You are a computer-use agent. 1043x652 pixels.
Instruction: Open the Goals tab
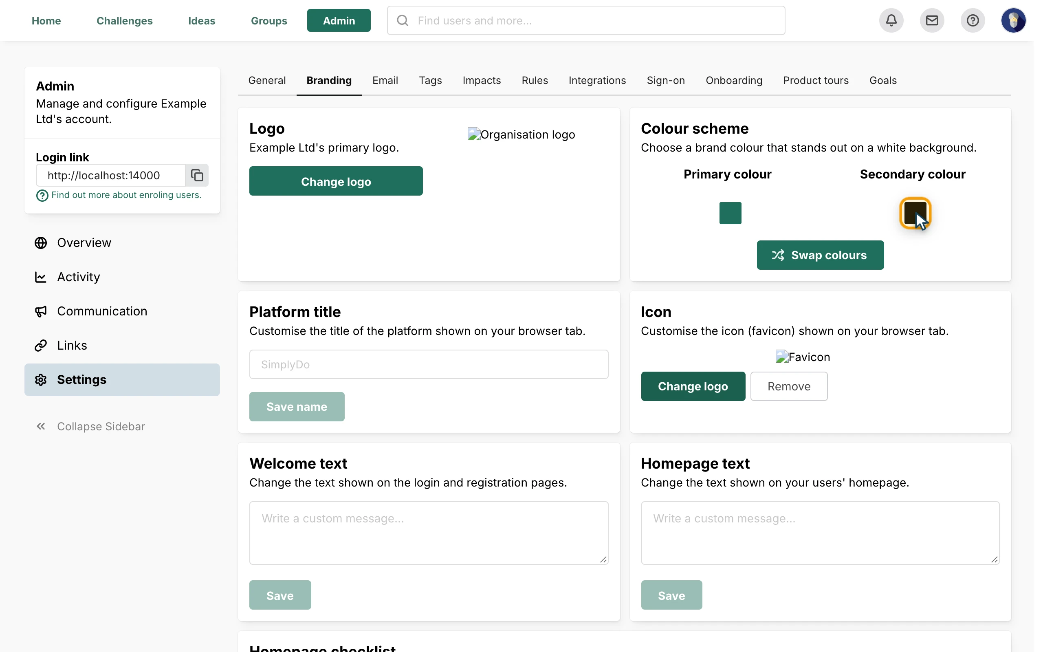tap(882, 80)
